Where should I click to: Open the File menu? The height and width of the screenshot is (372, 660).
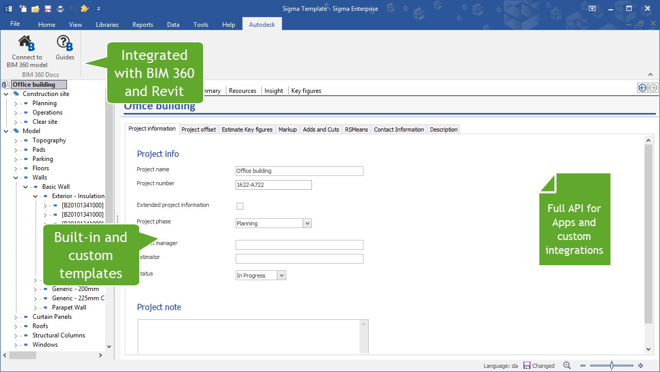coord(15,24)
